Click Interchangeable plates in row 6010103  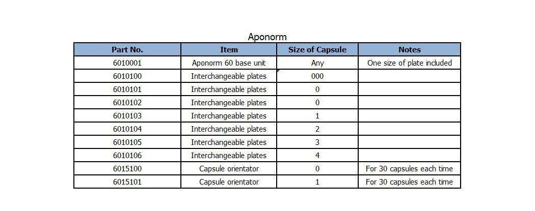(x=229, y=116)
